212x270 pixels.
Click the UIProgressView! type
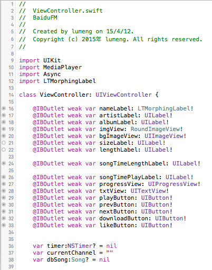pos(174,184)
